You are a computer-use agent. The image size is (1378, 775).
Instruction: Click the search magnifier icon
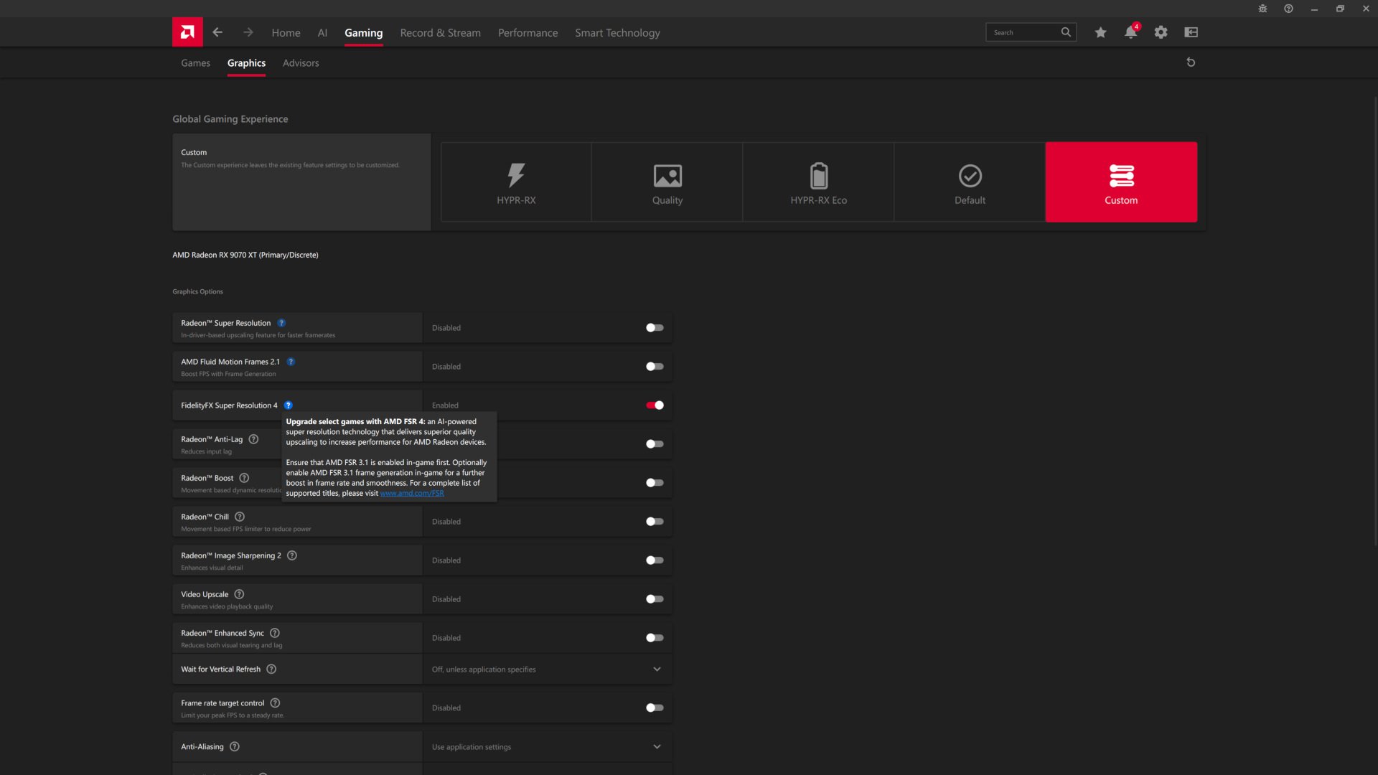click(1066, 32)
